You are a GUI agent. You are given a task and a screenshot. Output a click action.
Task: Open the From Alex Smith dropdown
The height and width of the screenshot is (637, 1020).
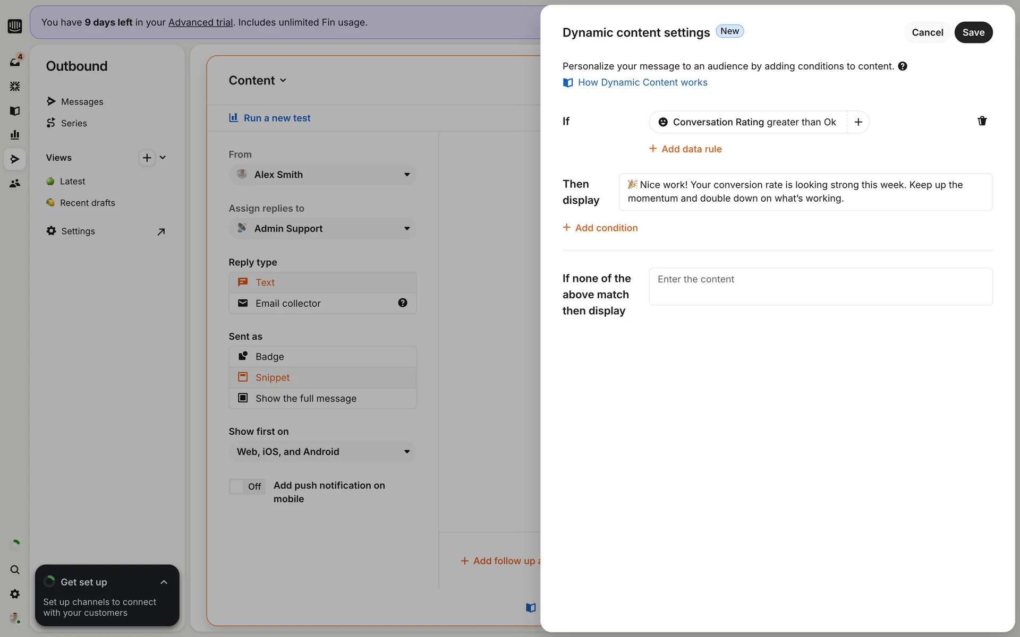click(x=322, y=175)
